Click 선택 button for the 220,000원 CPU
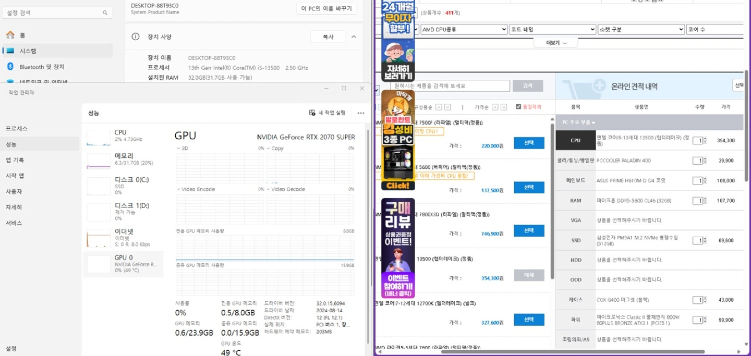This screenshot has width=751, height=356. click(529, 143)
